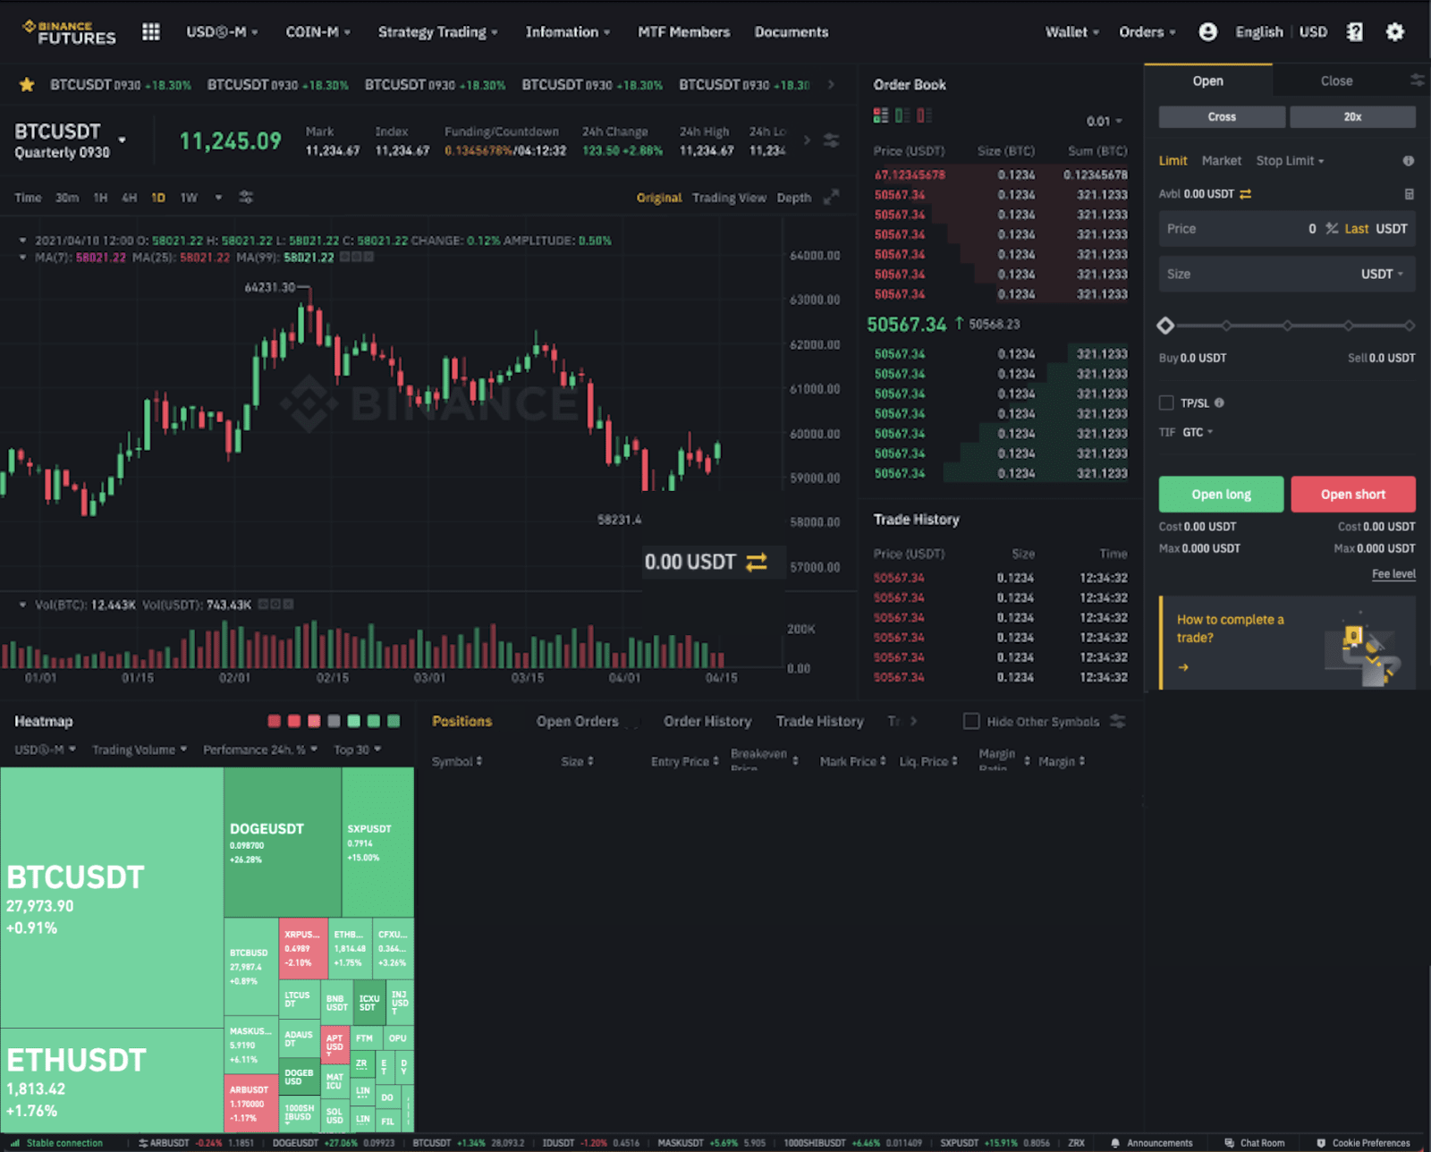Switch chart to Trading View mode
The height and width of the screenshot is (1152, 1431).
click(729, 198)
